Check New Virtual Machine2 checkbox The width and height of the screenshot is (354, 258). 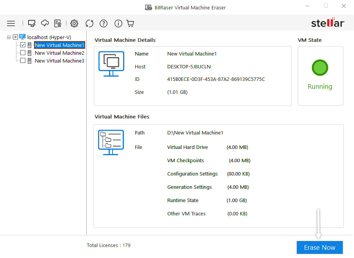(x=23, y=53)
